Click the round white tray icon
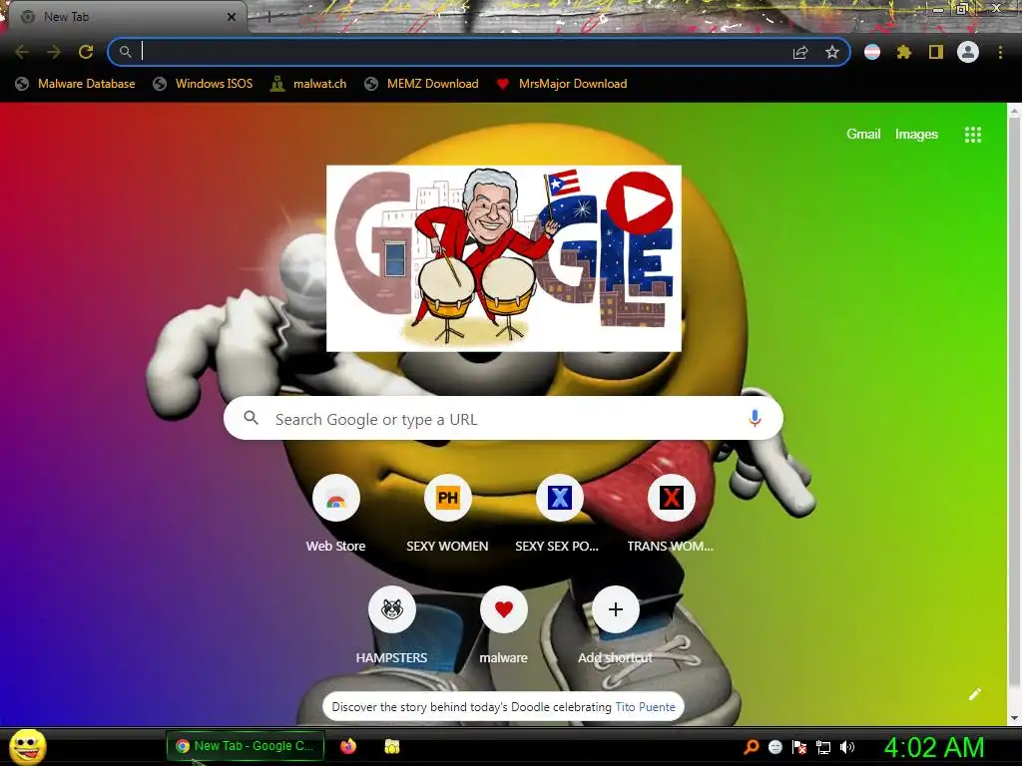 (774, 747)
